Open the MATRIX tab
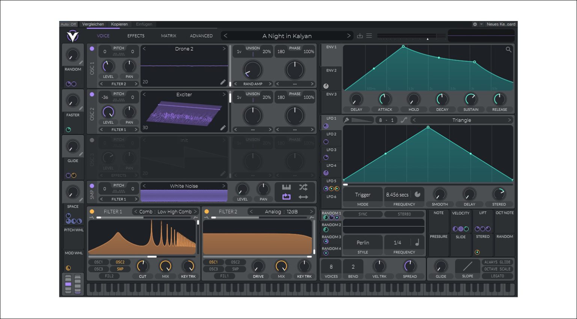The height and width of the screenshot is (319, 577). (x=168, y=36)
